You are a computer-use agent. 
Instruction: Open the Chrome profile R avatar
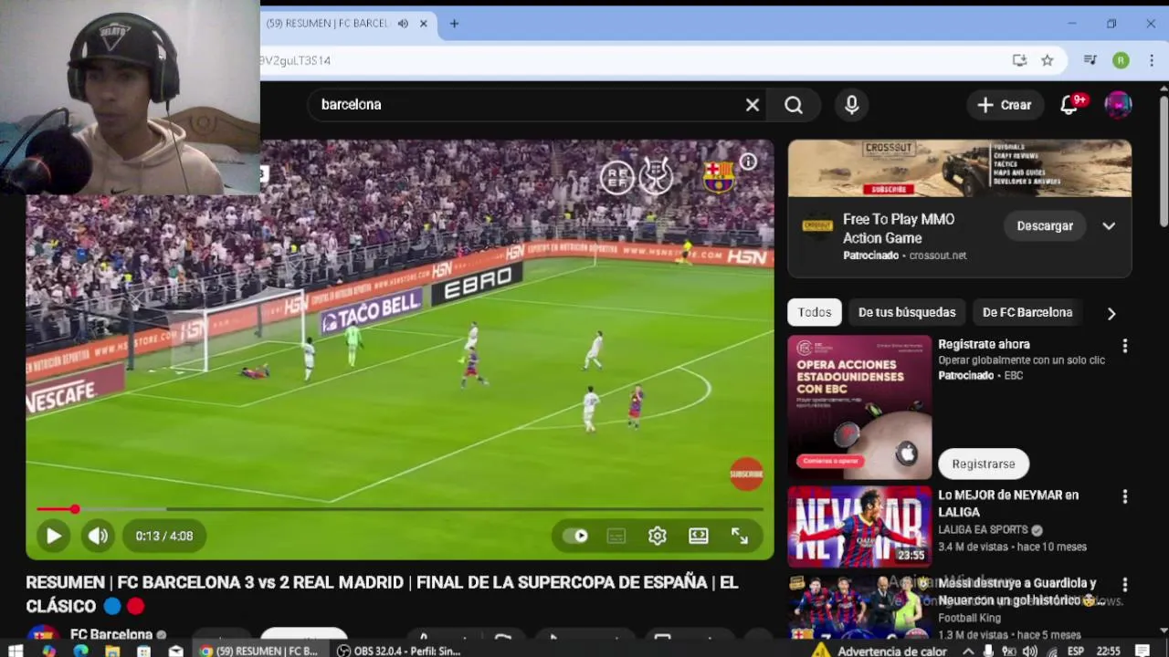[x=1121, y=60]
